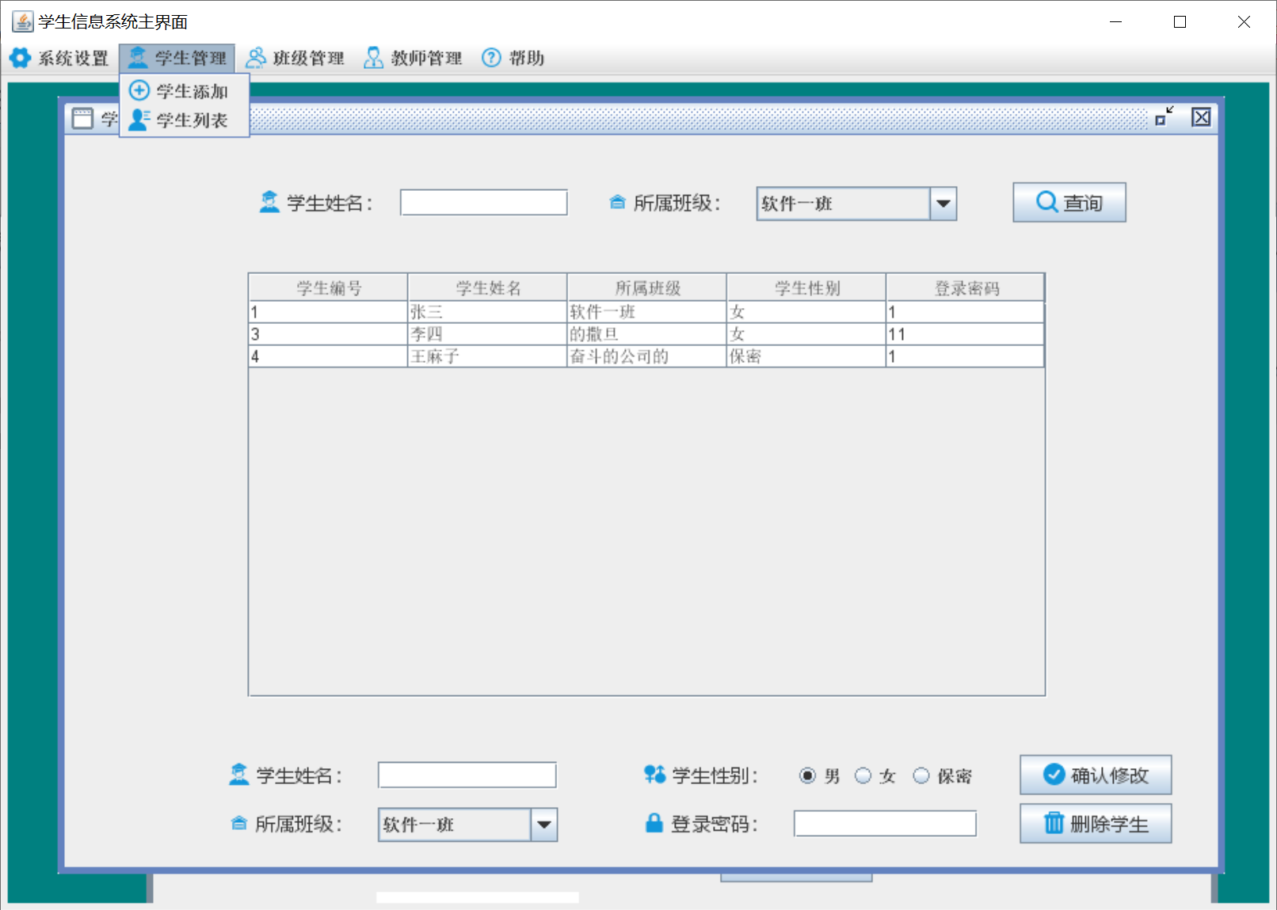The width and height of the screenshot is (1277, 910).
Task: Click the plus icon of 学生添加
Action: tap(139, 90)
